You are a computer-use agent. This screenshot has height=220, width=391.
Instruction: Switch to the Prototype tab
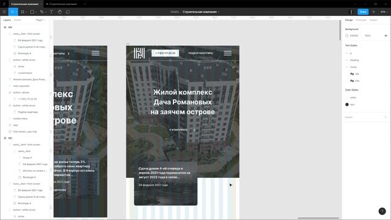coord(361,20)
